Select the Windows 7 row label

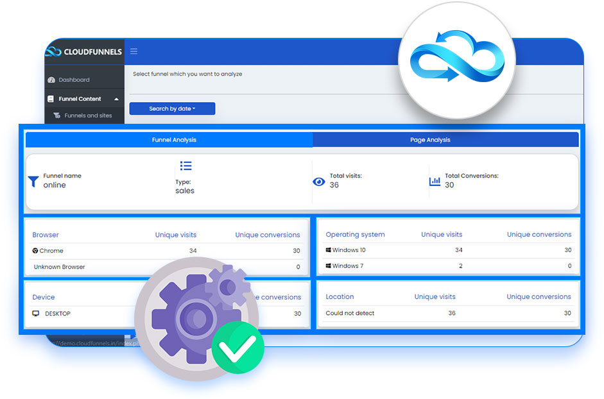click(348, 266)
